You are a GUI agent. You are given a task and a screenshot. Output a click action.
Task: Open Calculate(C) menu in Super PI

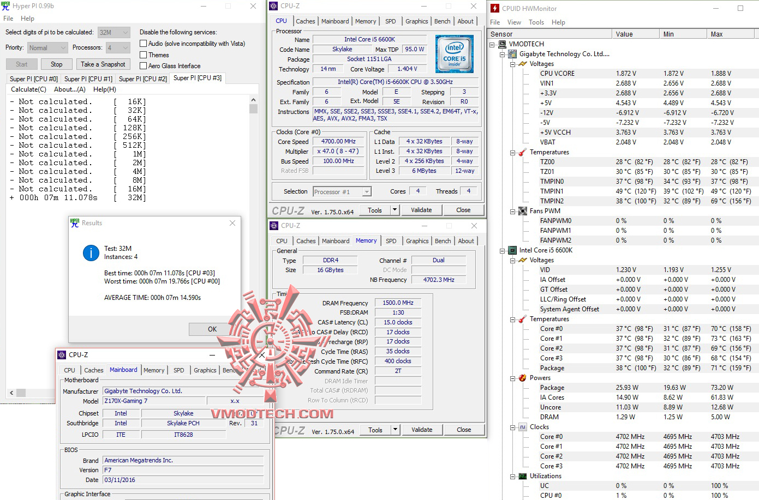click(x=28, y=89)
